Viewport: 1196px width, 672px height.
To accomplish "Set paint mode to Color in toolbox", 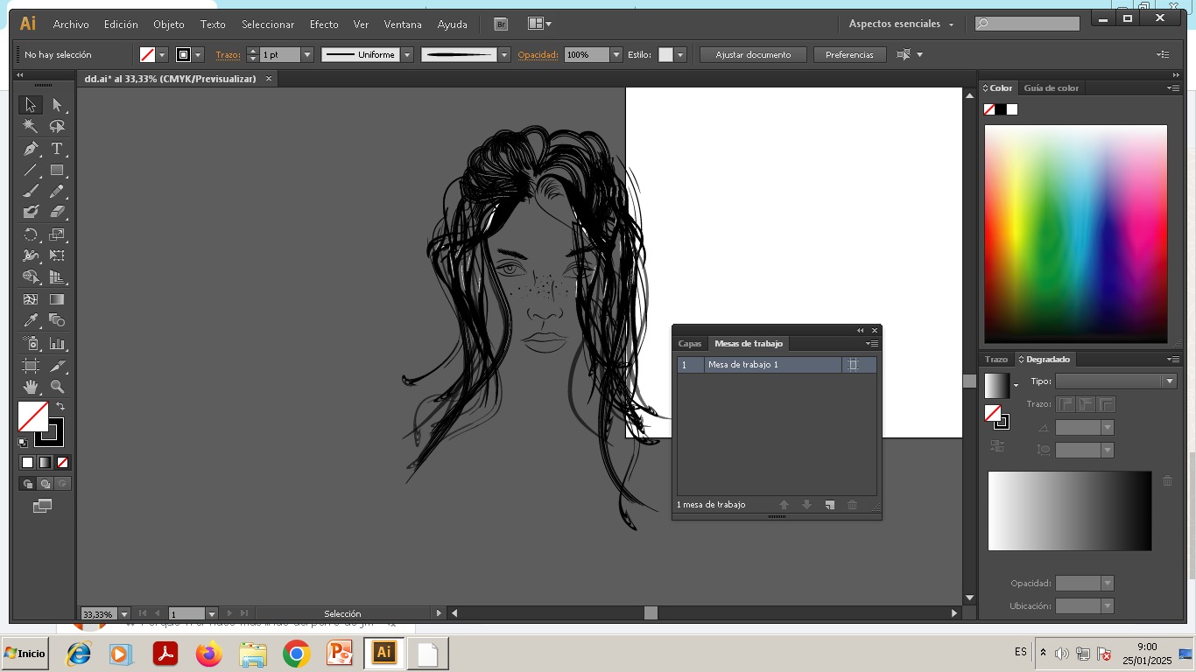I will tap(27, 462).
